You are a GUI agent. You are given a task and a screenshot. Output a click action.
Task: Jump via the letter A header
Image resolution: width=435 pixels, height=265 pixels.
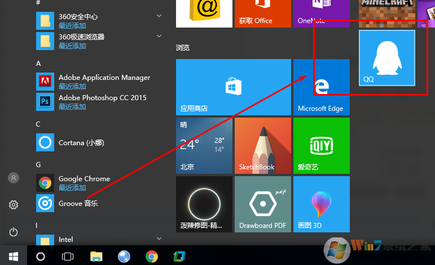[x=38, y=64]
